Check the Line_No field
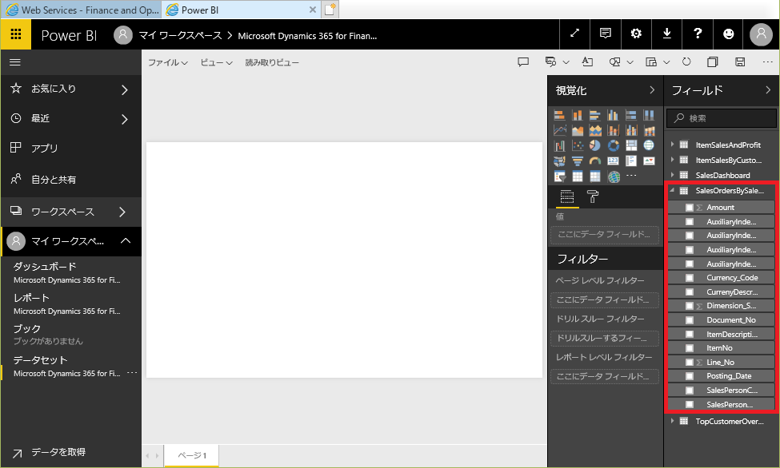This screenshot has height=468, width=780. click(690, 362)
